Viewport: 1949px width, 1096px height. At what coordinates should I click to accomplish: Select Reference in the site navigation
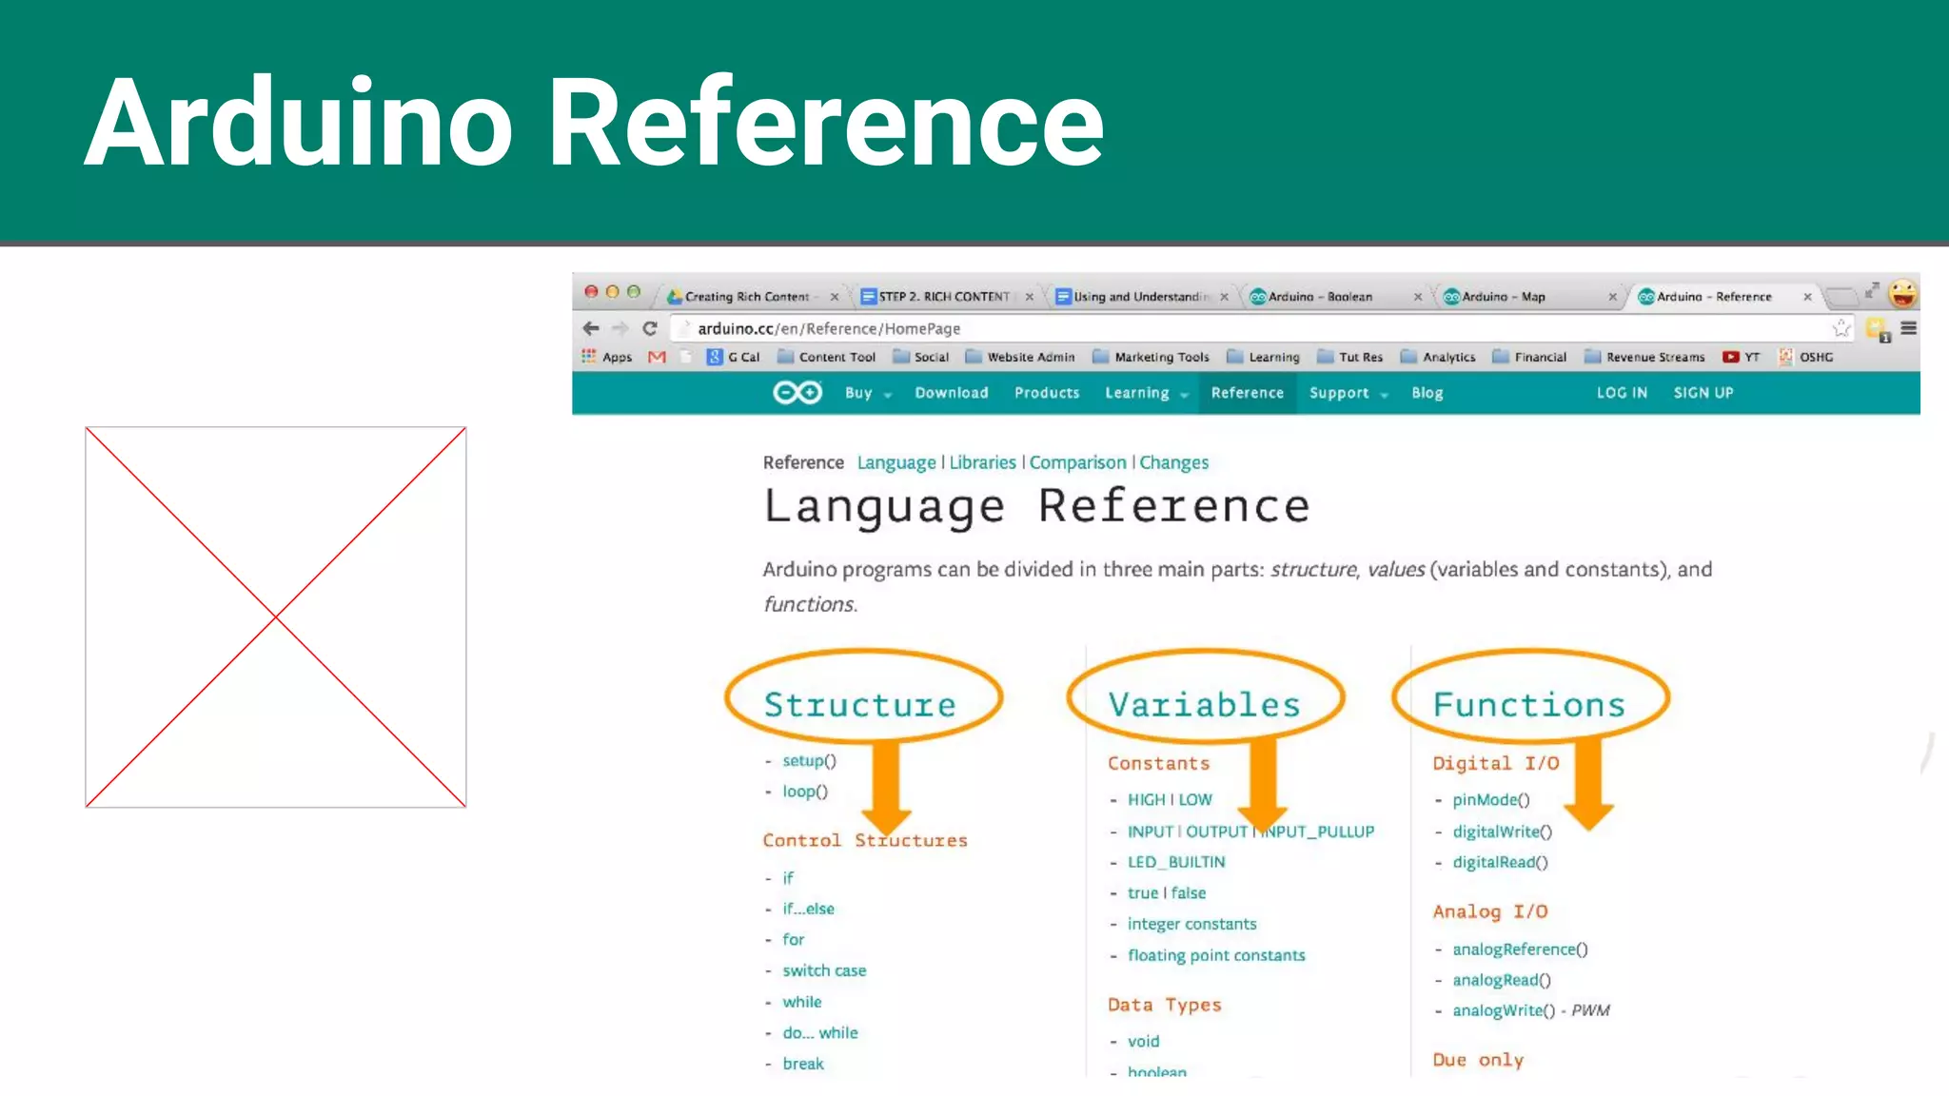[x=1247, y=393]
